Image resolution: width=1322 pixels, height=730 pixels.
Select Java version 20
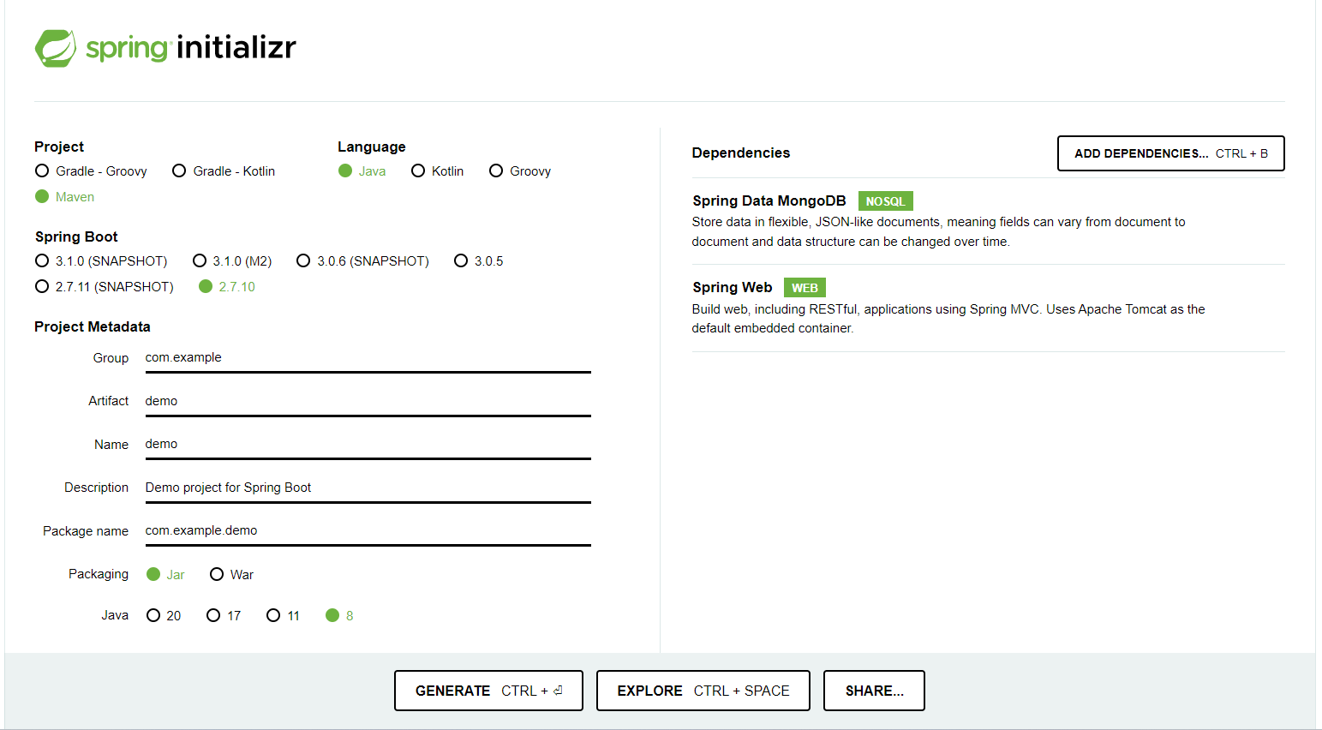153,615
